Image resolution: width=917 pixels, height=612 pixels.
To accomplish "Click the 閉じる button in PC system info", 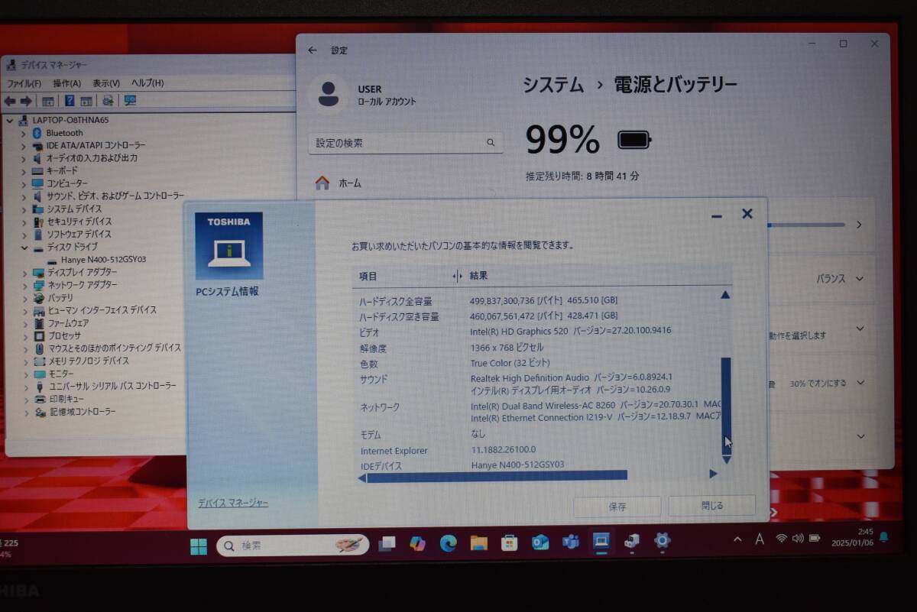I will [712, 506].
